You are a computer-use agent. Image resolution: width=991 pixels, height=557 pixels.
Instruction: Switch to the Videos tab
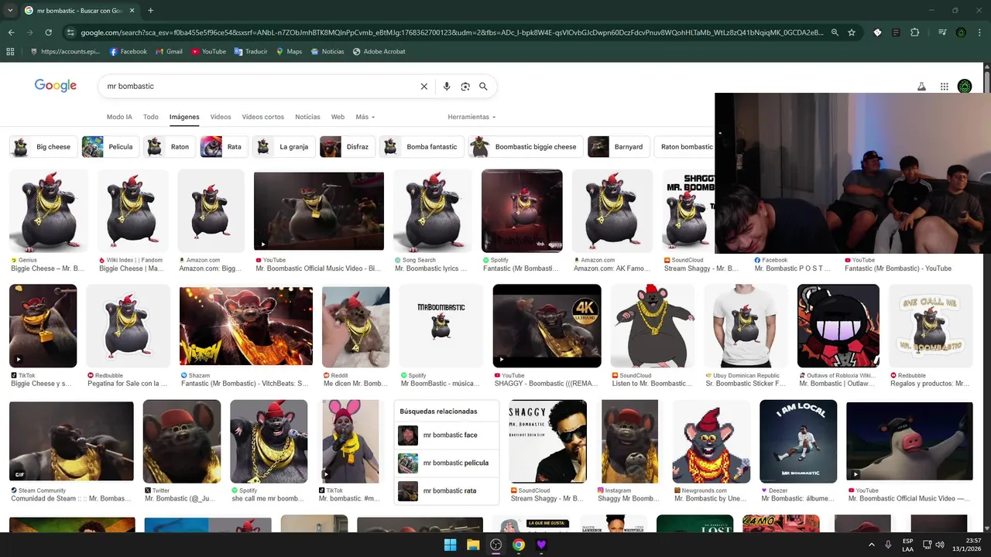pos(221,117)
